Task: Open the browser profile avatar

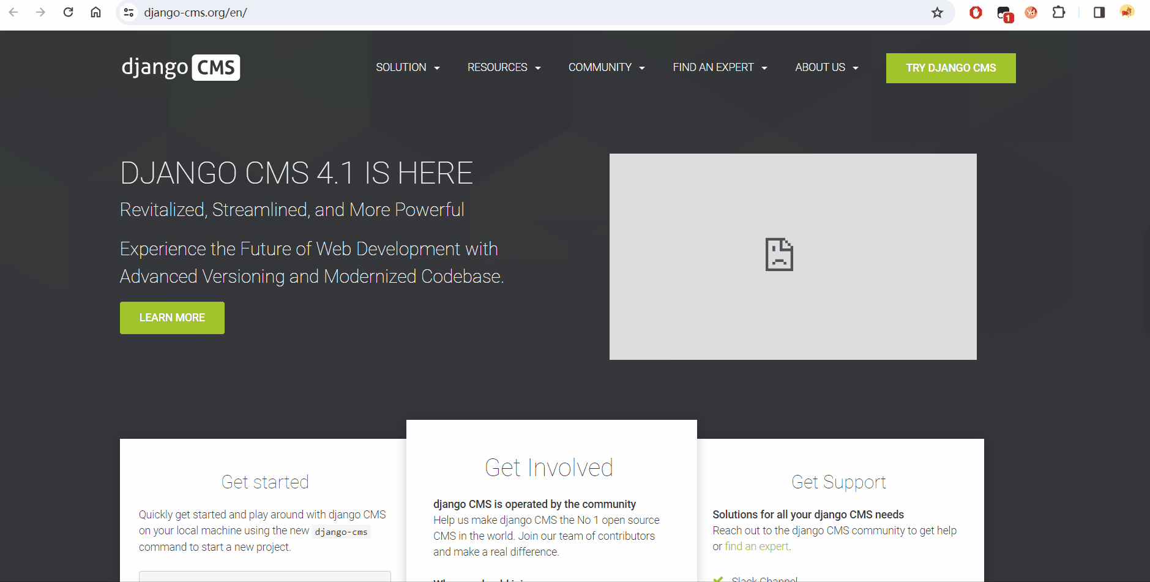Action: click(x=1127, y=12)
